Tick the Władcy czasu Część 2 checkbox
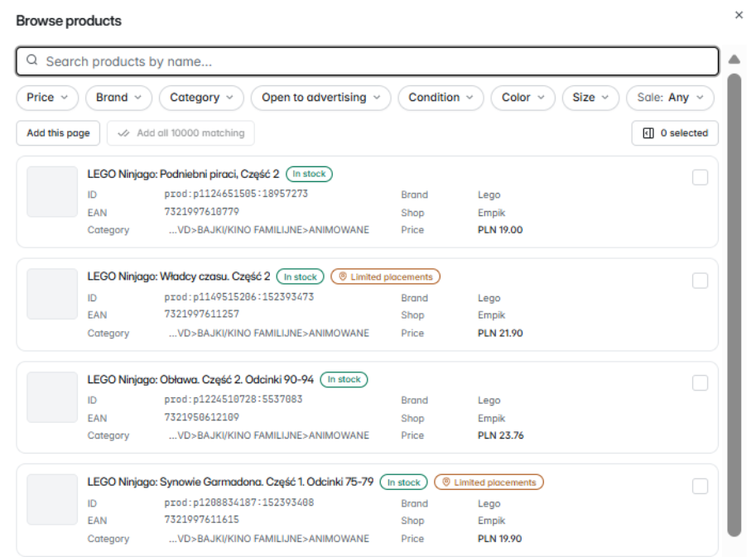Image resolution: width=751 pixels, height=557 pixels. point(700,281)
